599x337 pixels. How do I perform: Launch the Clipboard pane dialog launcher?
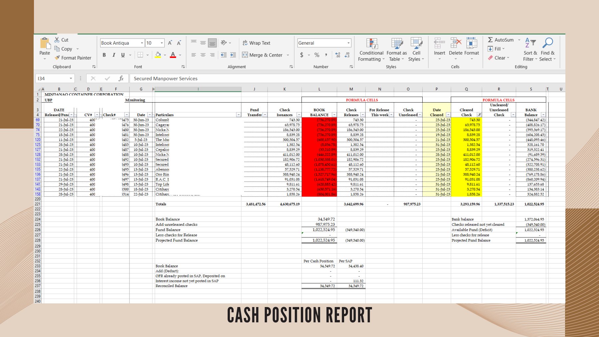pos(94,67)
